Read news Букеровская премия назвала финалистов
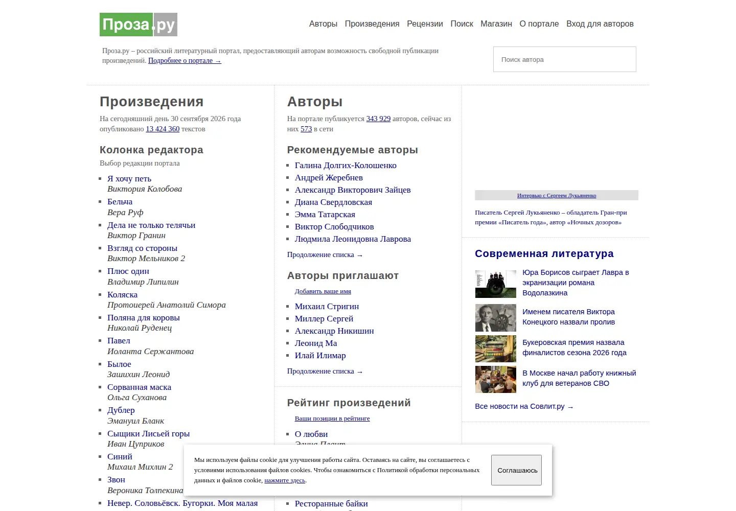Screen dimensions: 736x511 574,347
